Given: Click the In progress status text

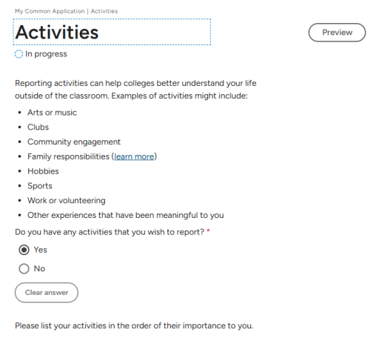Looking at the screenshot, I should [46, 54].
